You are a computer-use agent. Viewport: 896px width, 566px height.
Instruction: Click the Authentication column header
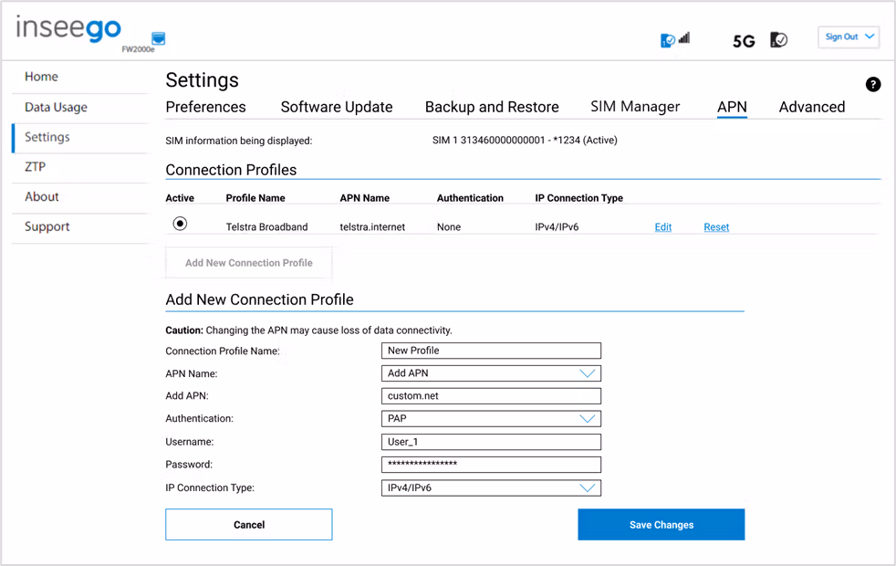pyautogui.click(x=470, y=198)
